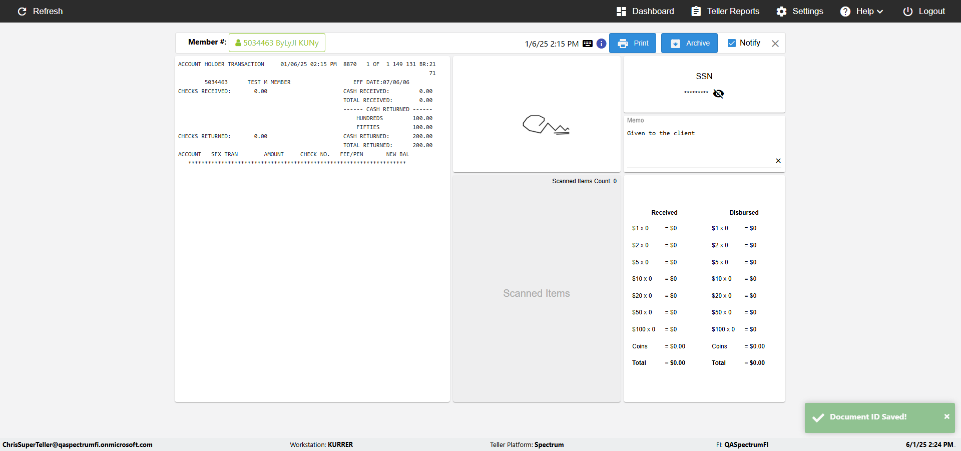Expand the Help dropdown menu

coord(861,11)
